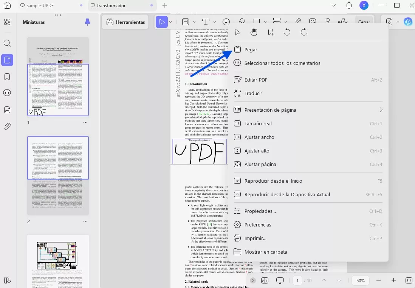
Task: Open Propiedades... from context menu
Action: [x=308, y=211]
